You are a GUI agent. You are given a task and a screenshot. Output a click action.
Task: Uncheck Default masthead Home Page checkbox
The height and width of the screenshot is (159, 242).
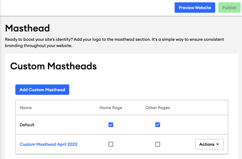click(111, 125)
